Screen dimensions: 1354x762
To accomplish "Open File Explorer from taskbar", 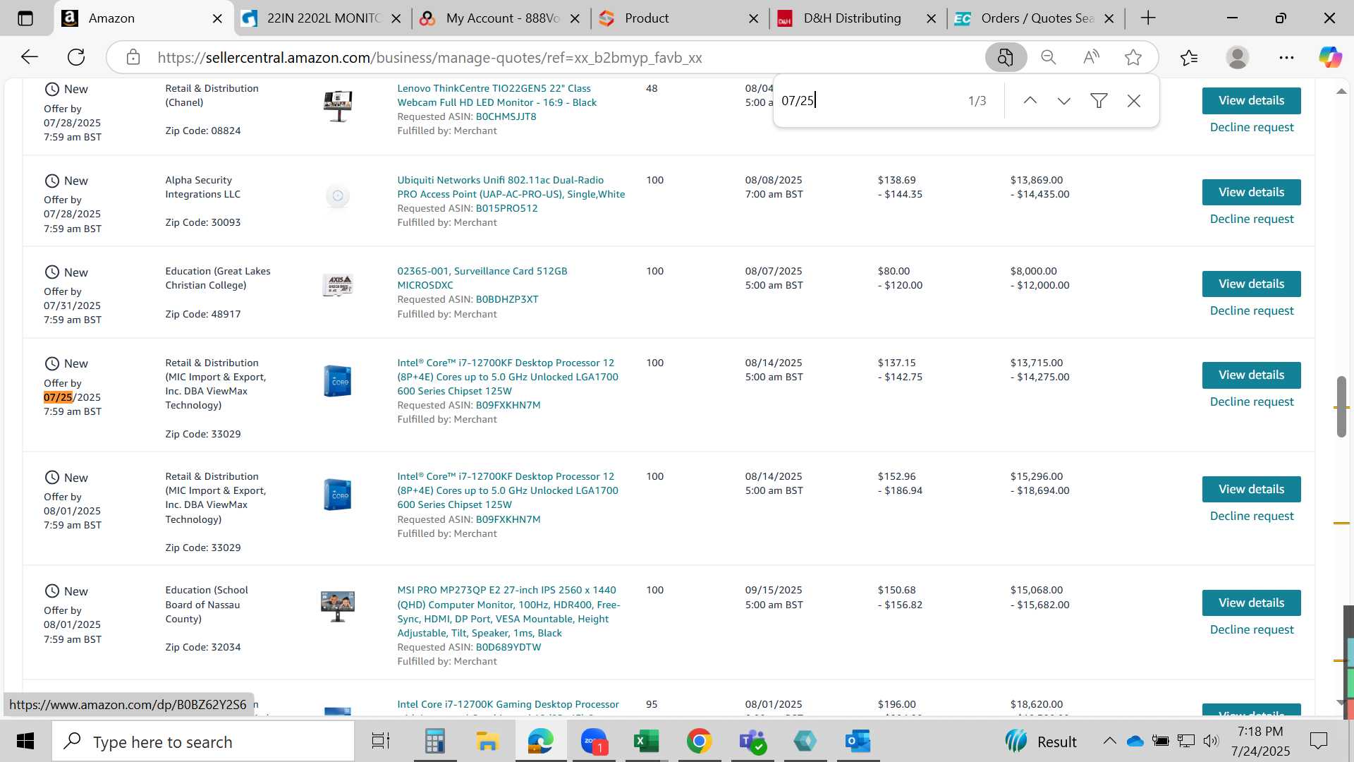I will click(487, 742).
